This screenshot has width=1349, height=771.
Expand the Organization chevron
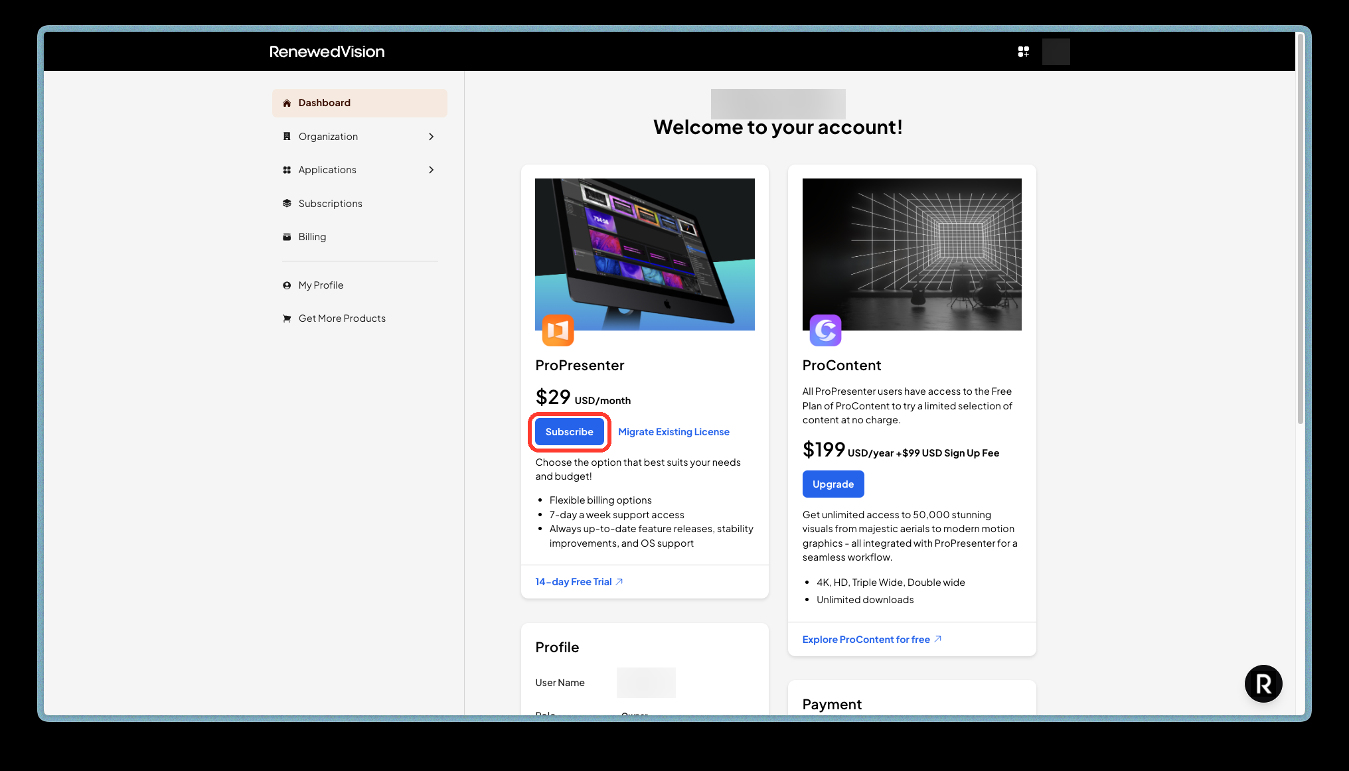(431, 137)
